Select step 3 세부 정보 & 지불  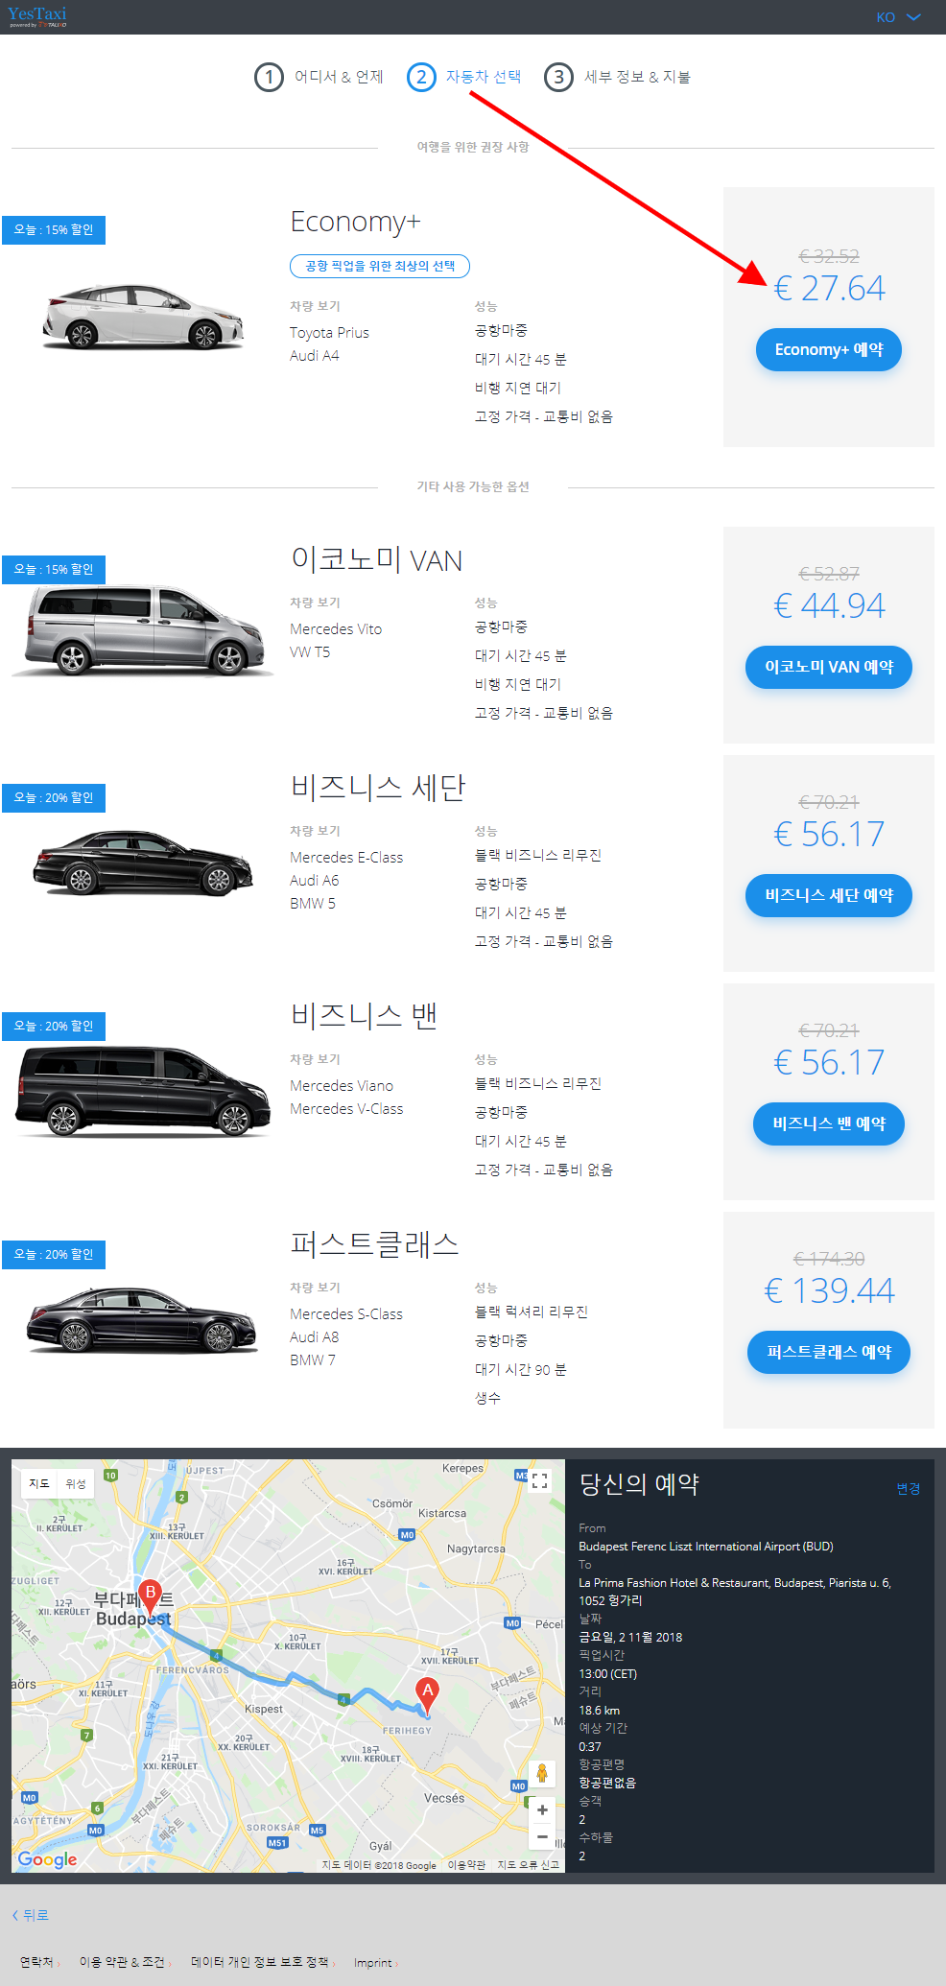(x=618, y=77)
